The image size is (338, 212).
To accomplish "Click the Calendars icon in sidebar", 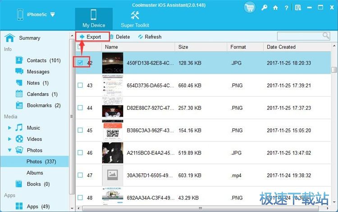I will pyautogui.click(x=19, y=94).
